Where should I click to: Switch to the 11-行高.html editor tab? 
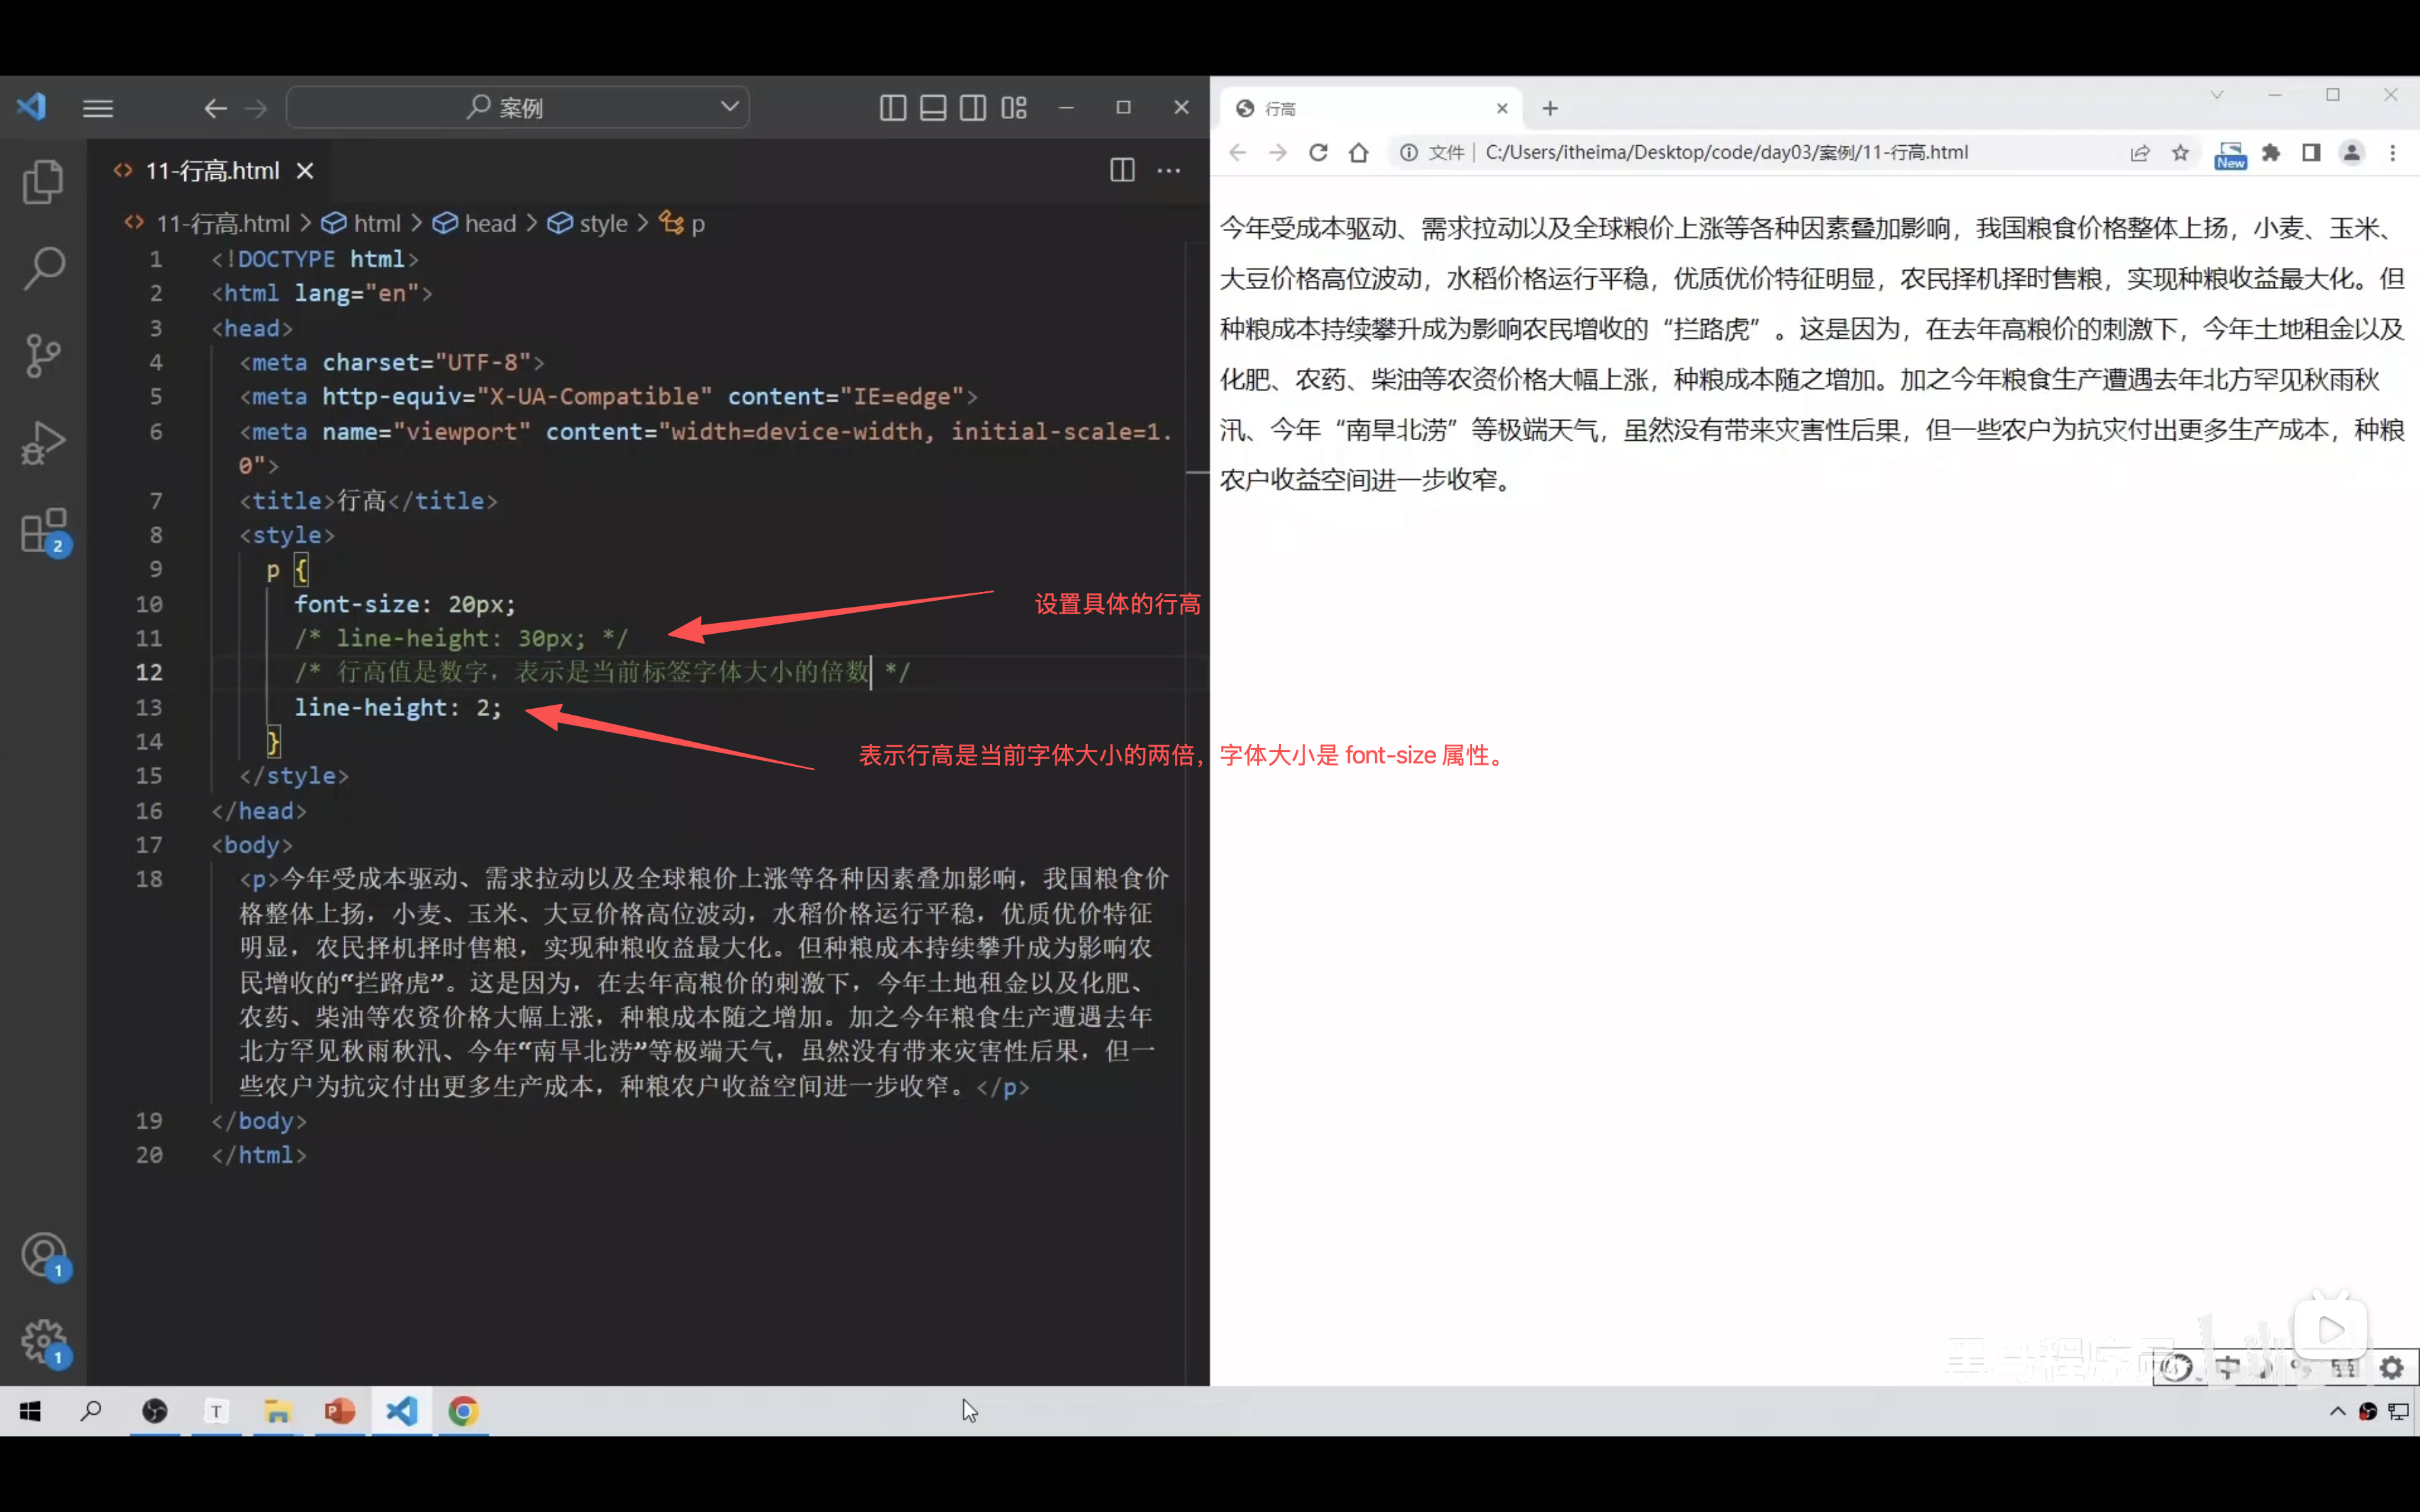(x=212, y=171)
